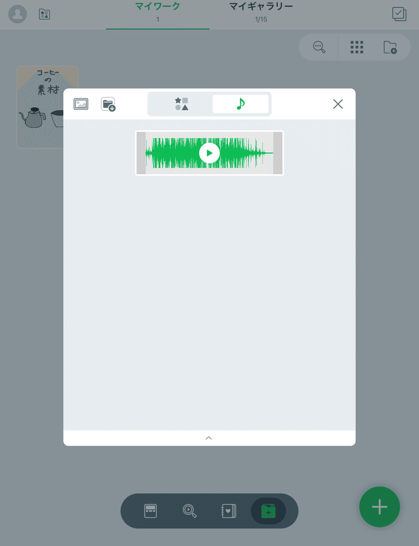Viewport: 419px width, 546px height.
Task: Collapse the panel using bottom chevron
Action: (x=209, y=438)
